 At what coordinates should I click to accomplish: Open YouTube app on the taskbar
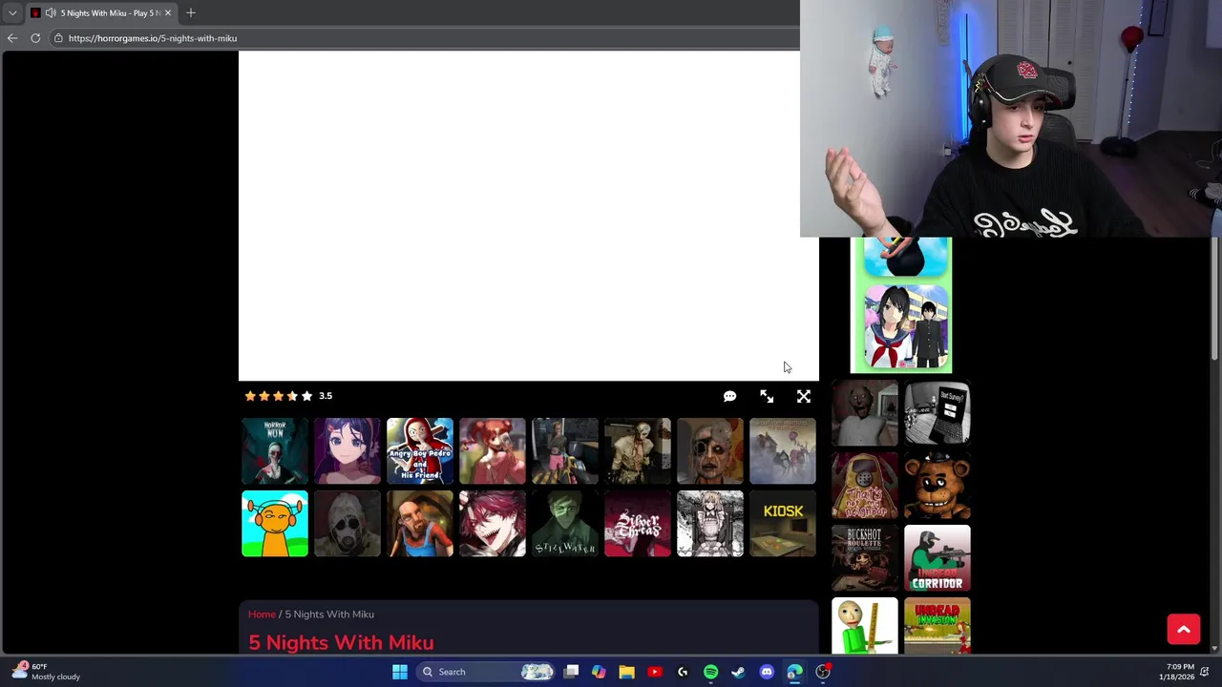click(x=655, y=672)
